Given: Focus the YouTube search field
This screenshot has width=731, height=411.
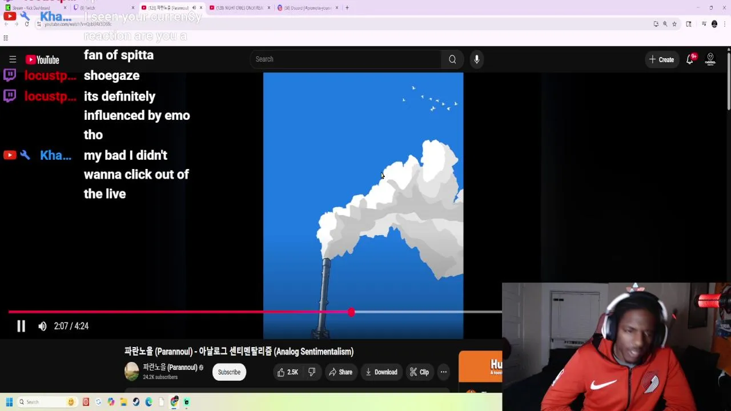Looking at the screenshot, I should click(346, 59).
